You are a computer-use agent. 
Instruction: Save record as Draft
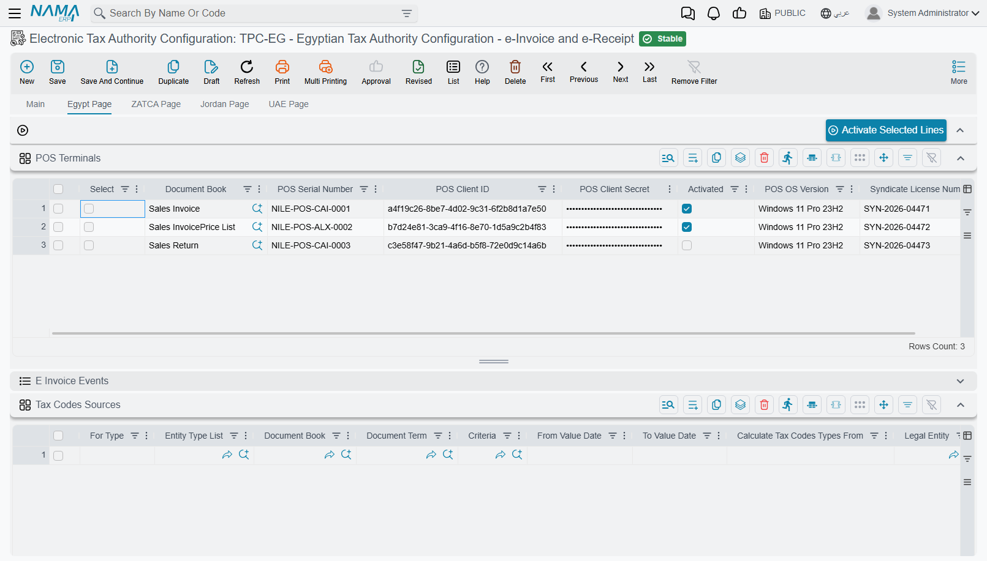click(211, 72)
